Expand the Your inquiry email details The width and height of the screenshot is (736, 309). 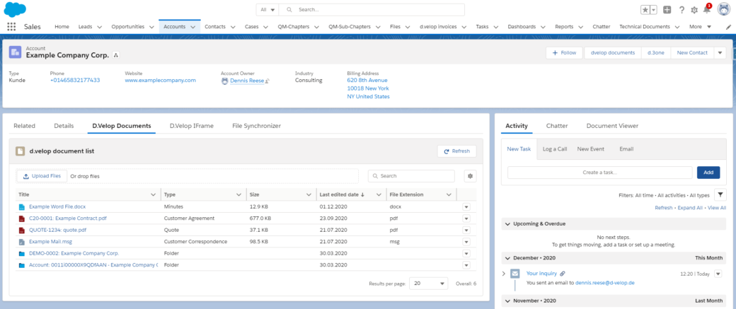pyautogui.click(x=504, y=274)
